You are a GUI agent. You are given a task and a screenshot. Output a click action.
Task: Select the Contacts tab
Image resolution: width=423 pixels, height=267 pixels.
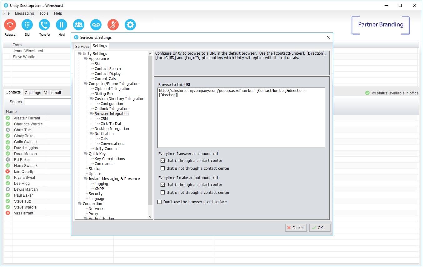pyautogui.click(x=13, y=92)
